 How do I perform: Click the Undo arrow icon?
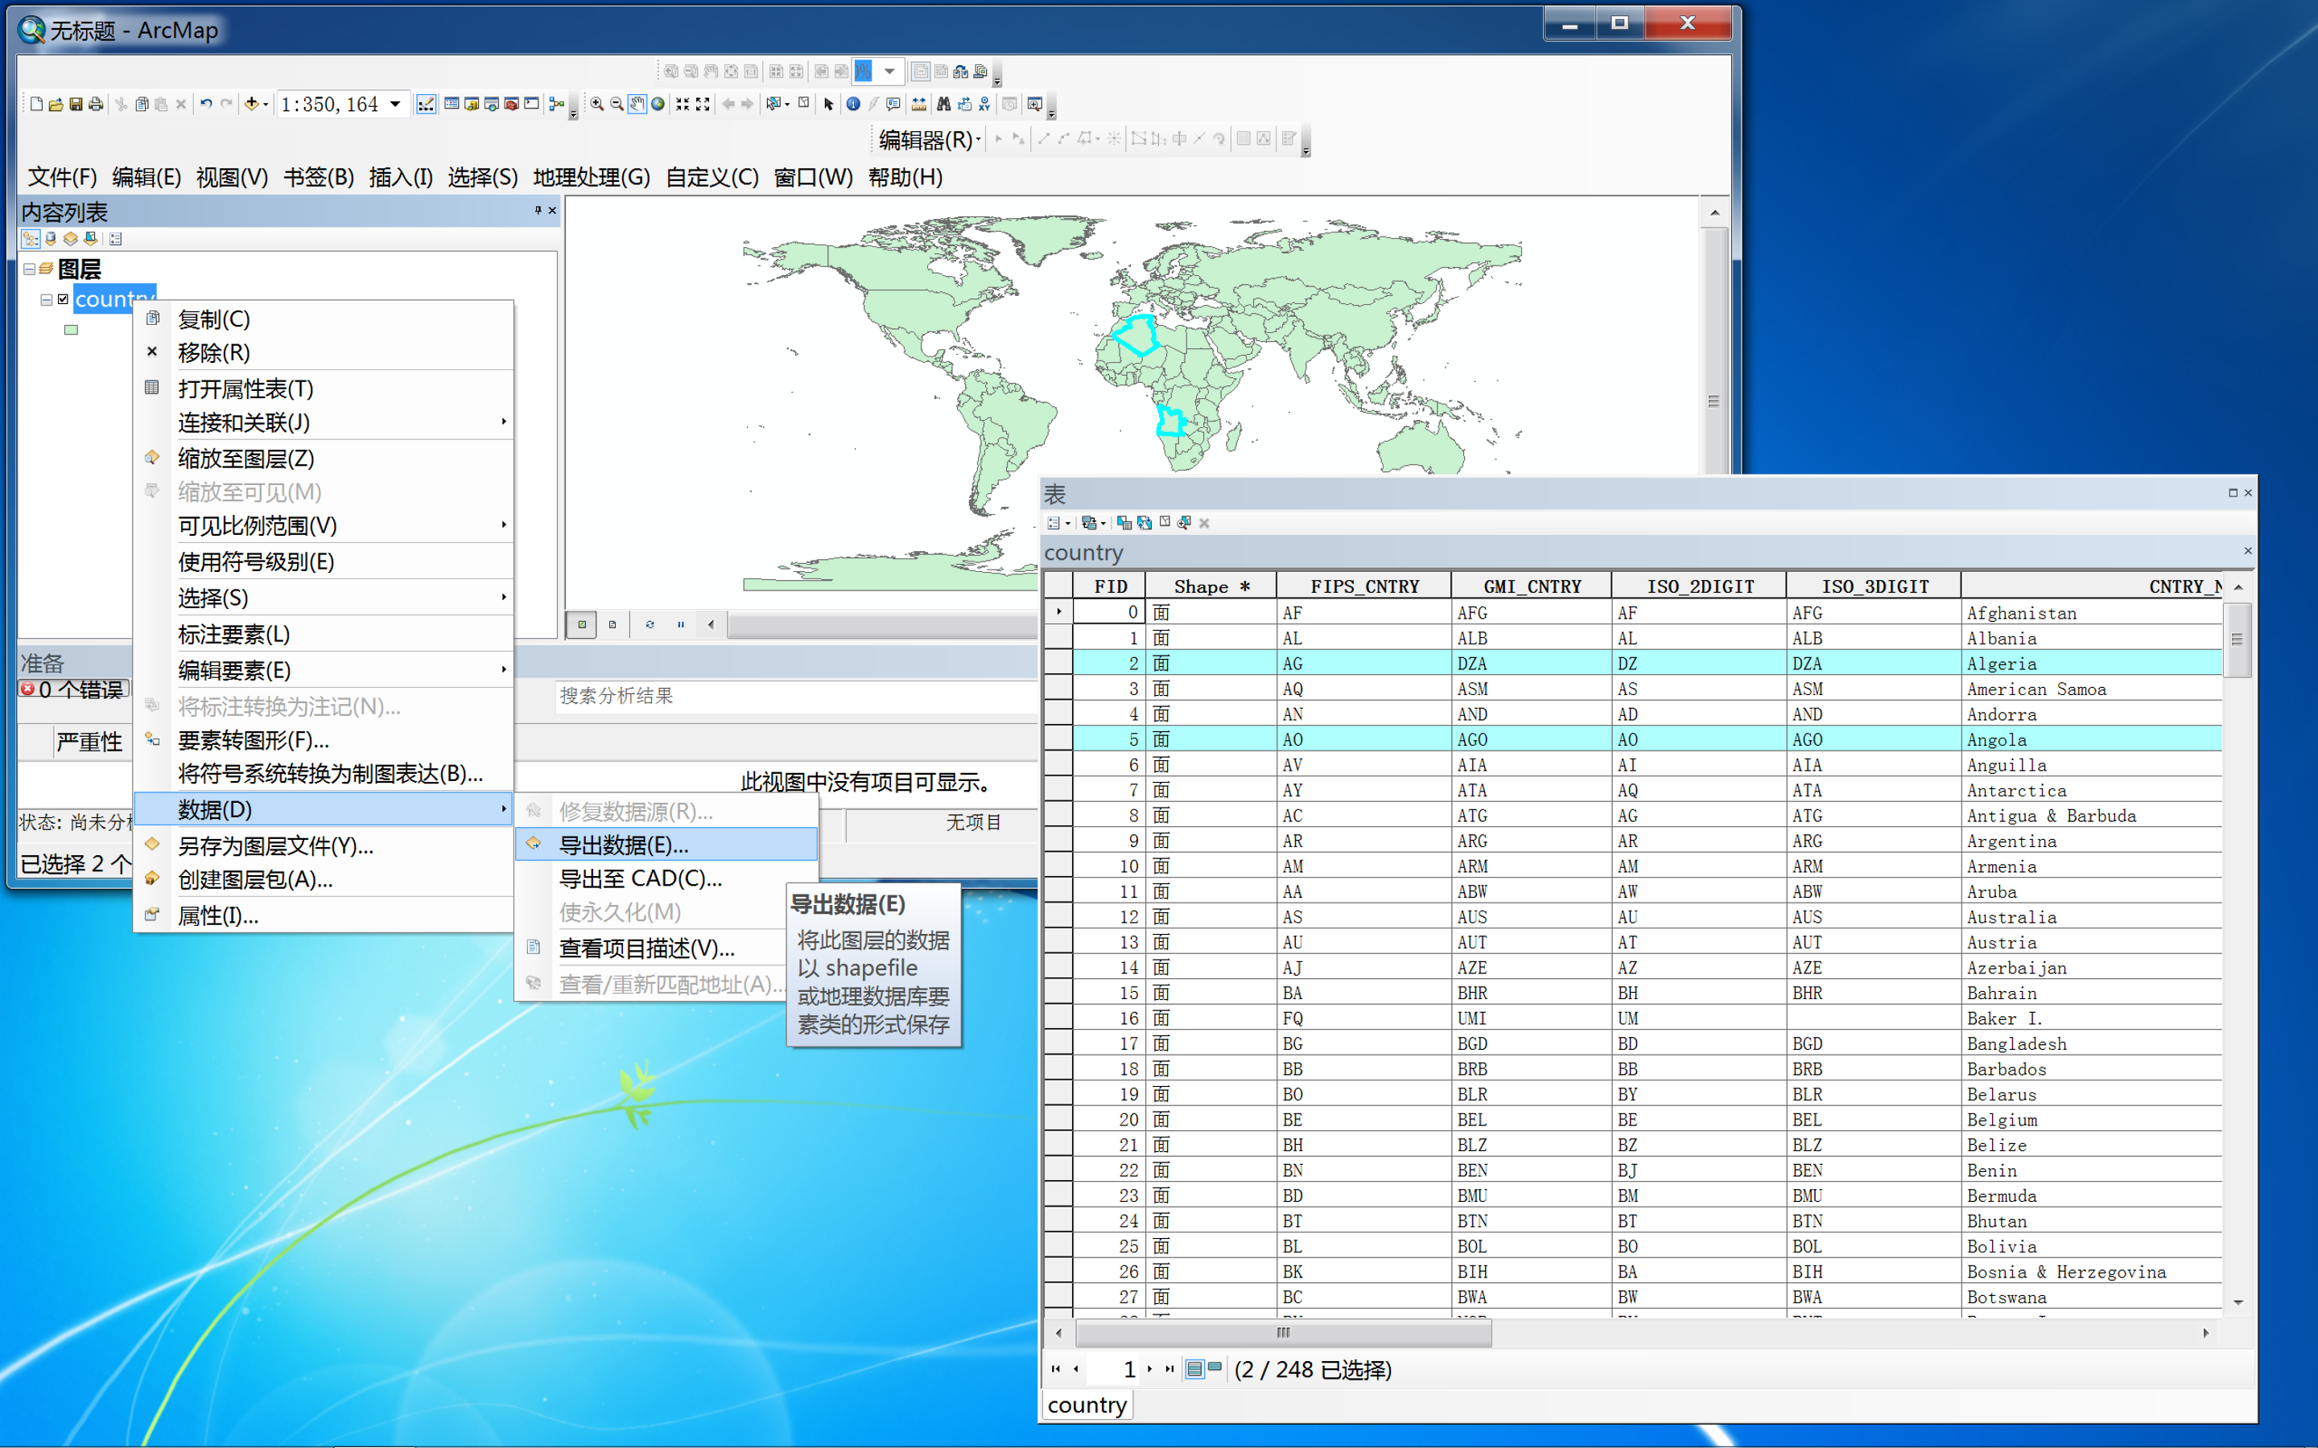click(x=205, y=105)
